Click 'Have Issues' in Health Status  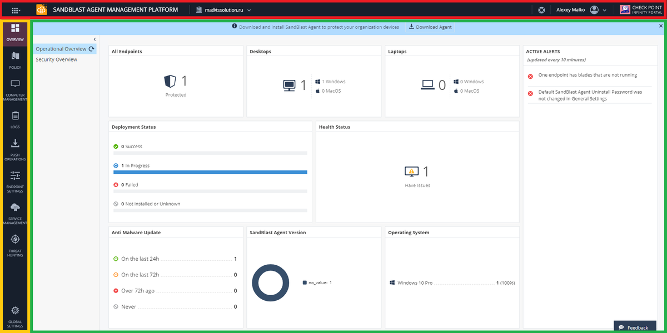[417, 185]
